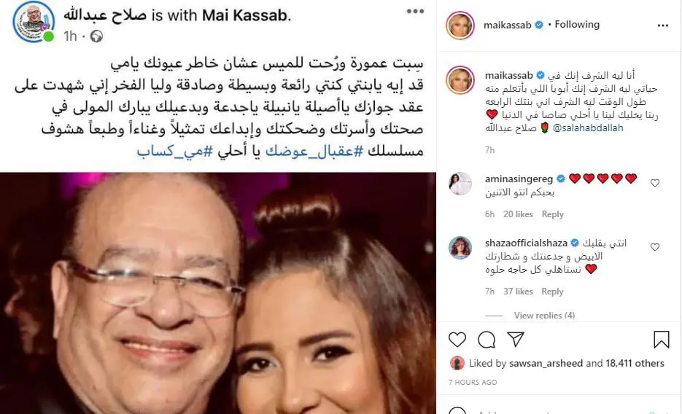Save post with bookmark icon
Viewport: 682px width, 414px height.
pos(661,340)
